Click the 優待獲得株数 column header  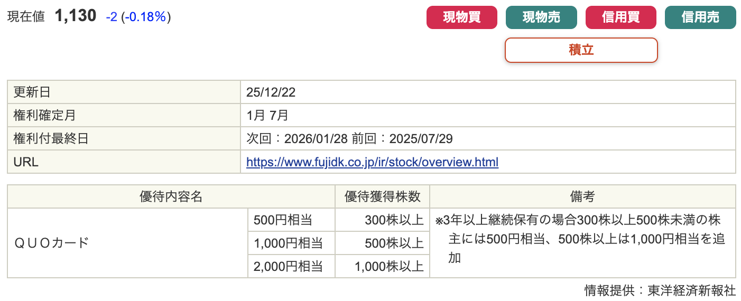(382, 196)
